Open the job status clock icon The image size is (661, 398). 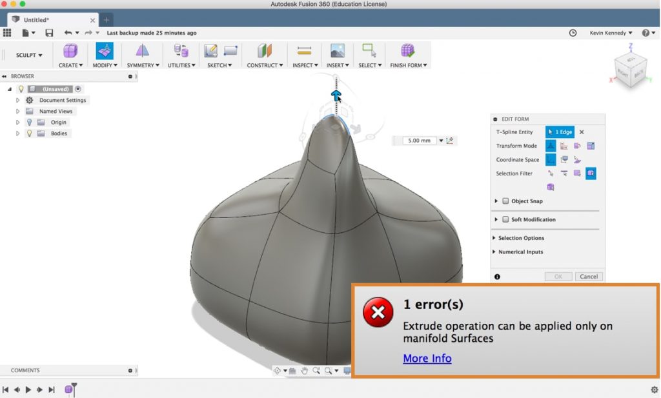573,33
